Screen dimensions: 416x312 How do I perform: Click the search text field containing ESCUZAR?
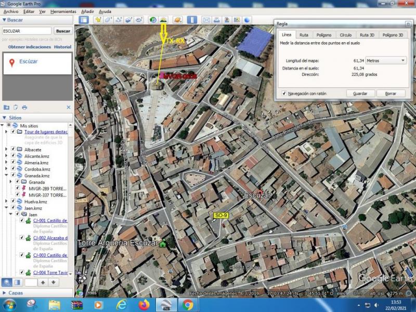[27, 31]
